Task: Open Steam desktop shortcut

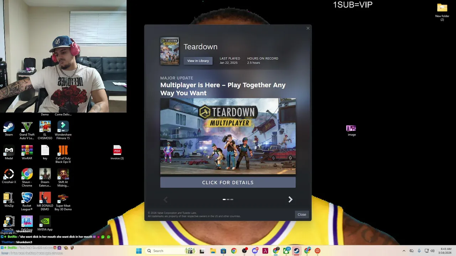Action: [9, 129]
